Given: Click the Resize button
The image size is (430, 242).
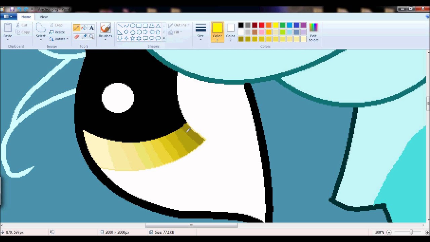Looking at the screenshot, I should click(x=57, y=32).
